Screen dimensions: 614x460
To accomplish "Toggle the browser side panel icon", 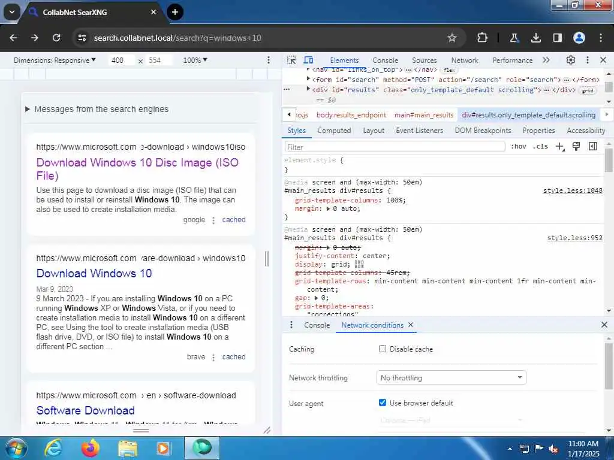I will (557, 38).
